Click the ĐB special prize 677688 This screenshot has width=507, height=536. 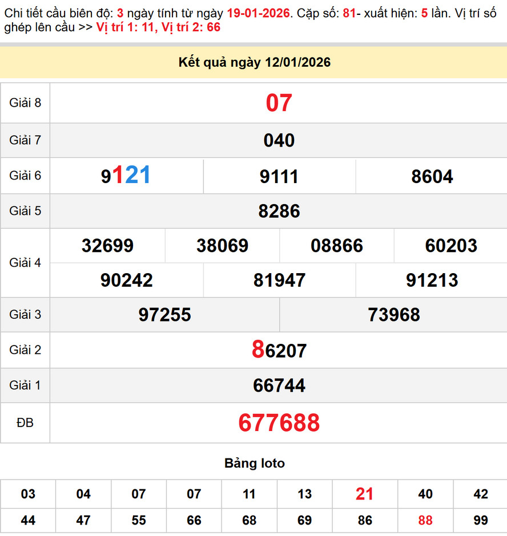[279, 423]
